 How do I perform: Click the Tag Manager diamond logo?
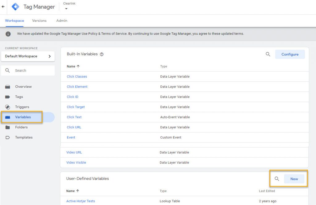click(15, 6)
